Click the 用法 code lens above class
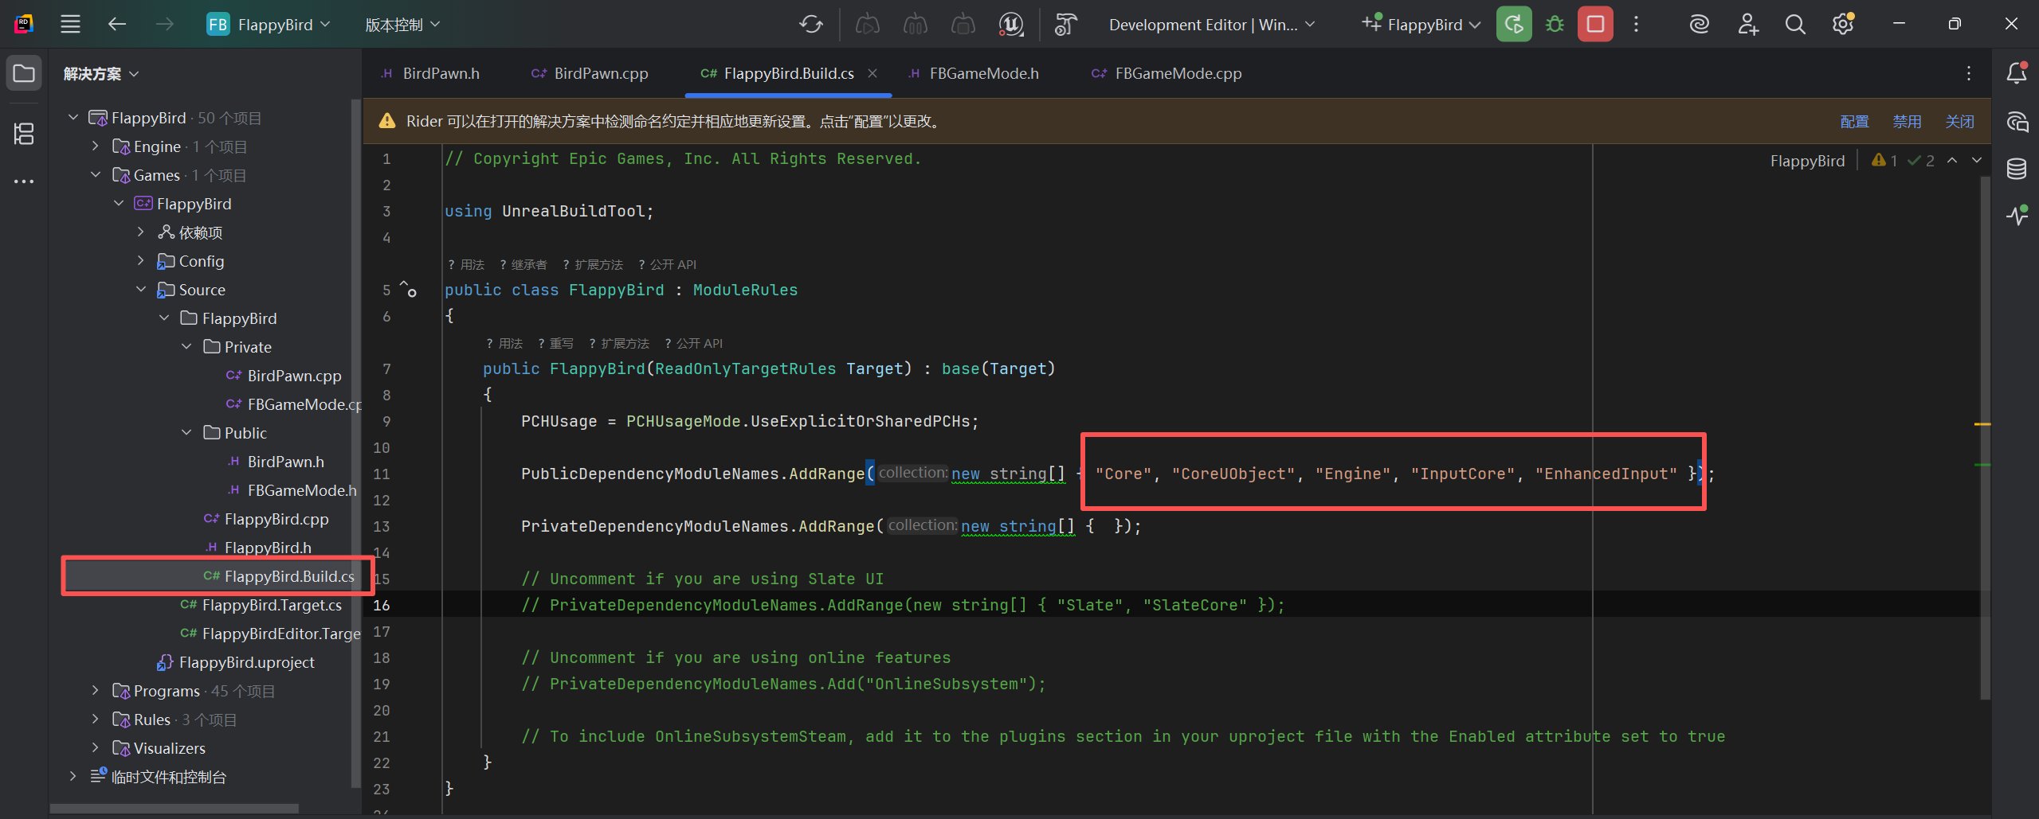Viewport: 2039px width, 819px height. click(x=466, y=264)
